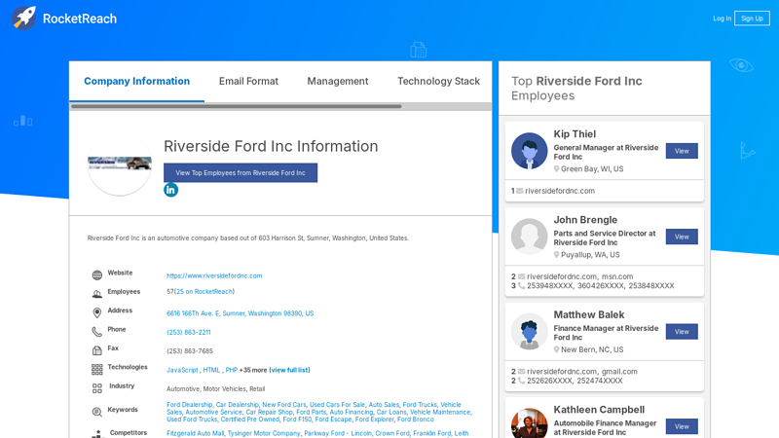
Task: Click the Riverside Ford company logo image
Action: point(120,164)
